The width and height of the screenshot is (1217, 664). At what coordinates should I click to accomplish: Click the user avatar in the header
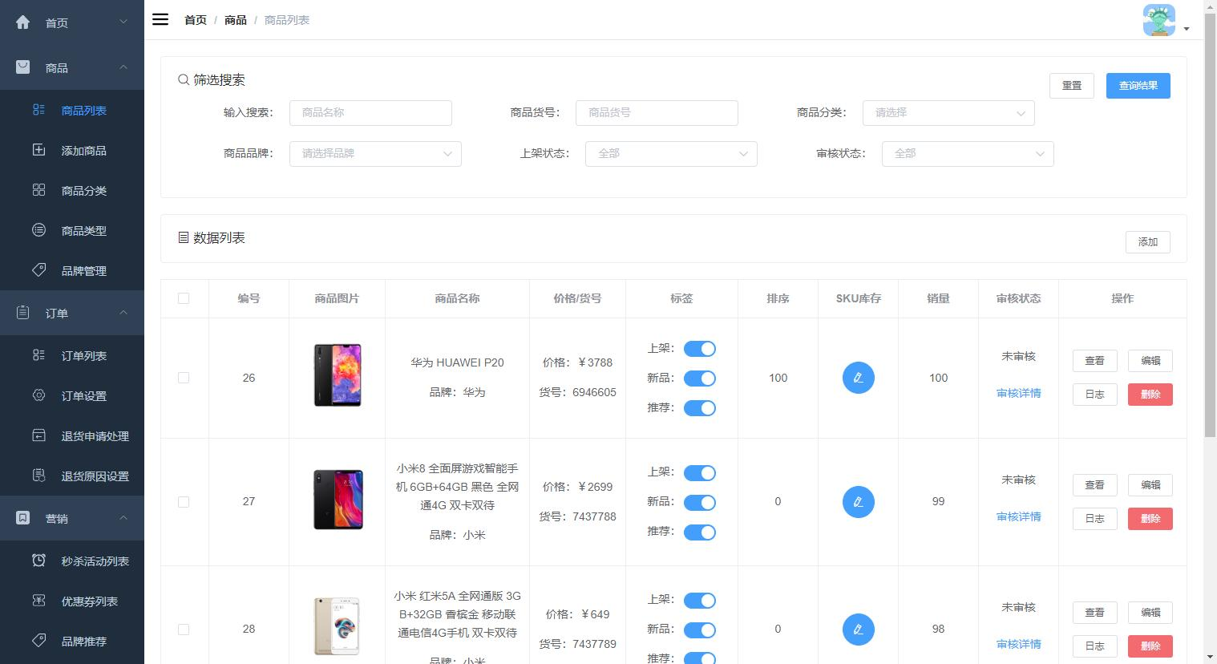(1158, 20)
